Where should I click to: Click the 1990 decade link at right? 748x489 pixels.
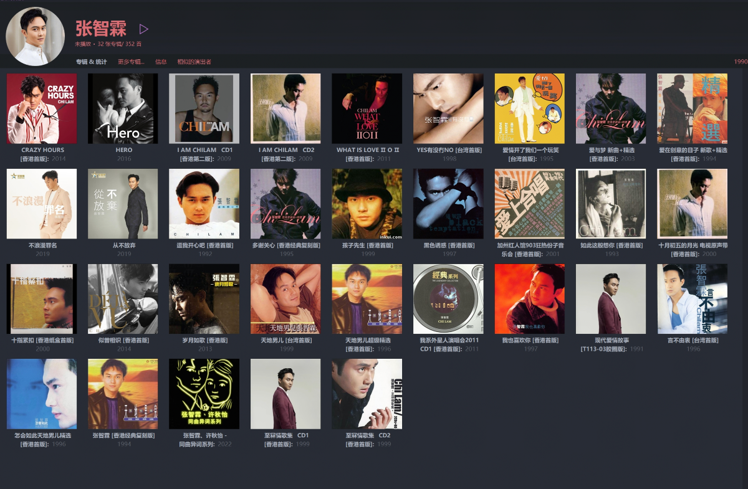[740, 62]
